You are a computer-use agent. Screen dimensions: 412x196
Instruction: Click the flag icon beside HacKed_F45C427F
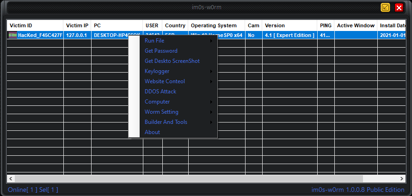[12, 35]
